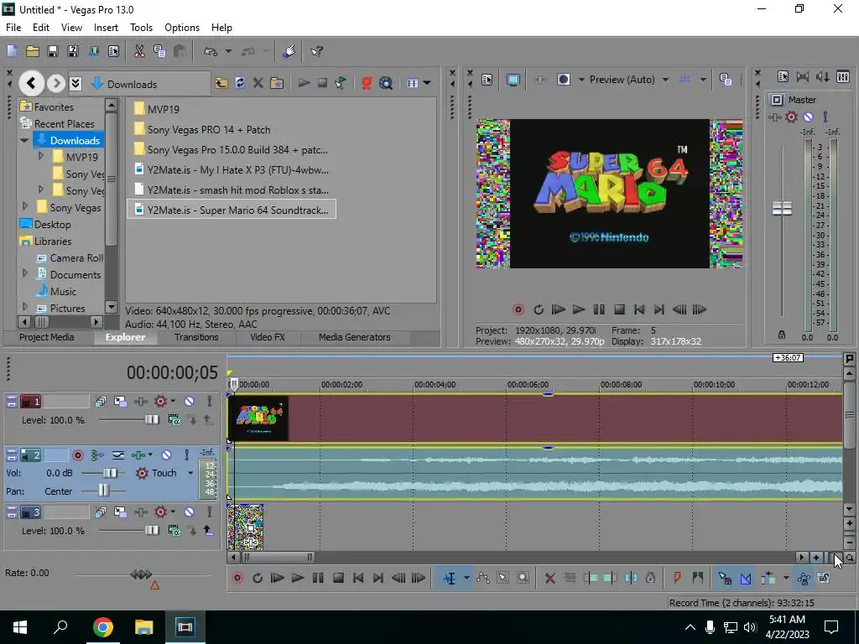Open Track Motion on video track 3

point(121,512)
